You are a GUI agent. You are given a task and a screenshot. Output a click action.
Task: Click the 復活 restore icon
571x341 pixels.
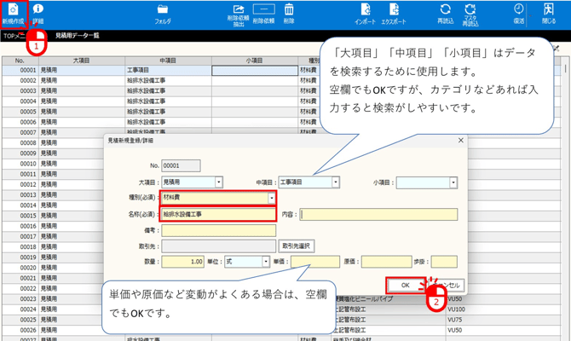(x=519, y=12)
